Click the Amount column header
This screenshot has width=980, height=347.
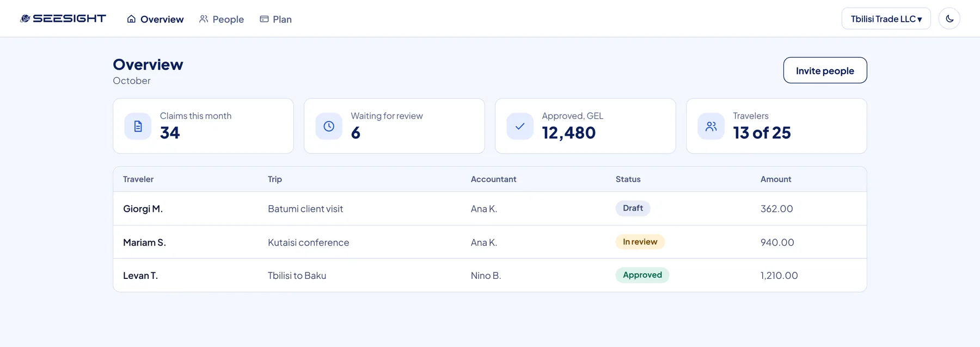click(x=776, y=179)
